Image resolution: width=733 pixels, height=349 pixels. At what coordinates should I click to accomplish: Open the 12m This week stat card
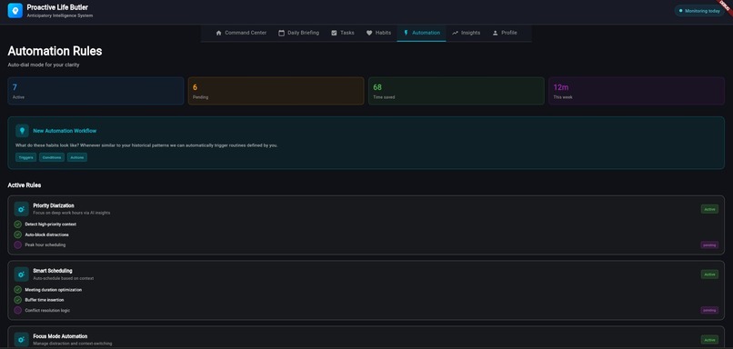(637, 91)
